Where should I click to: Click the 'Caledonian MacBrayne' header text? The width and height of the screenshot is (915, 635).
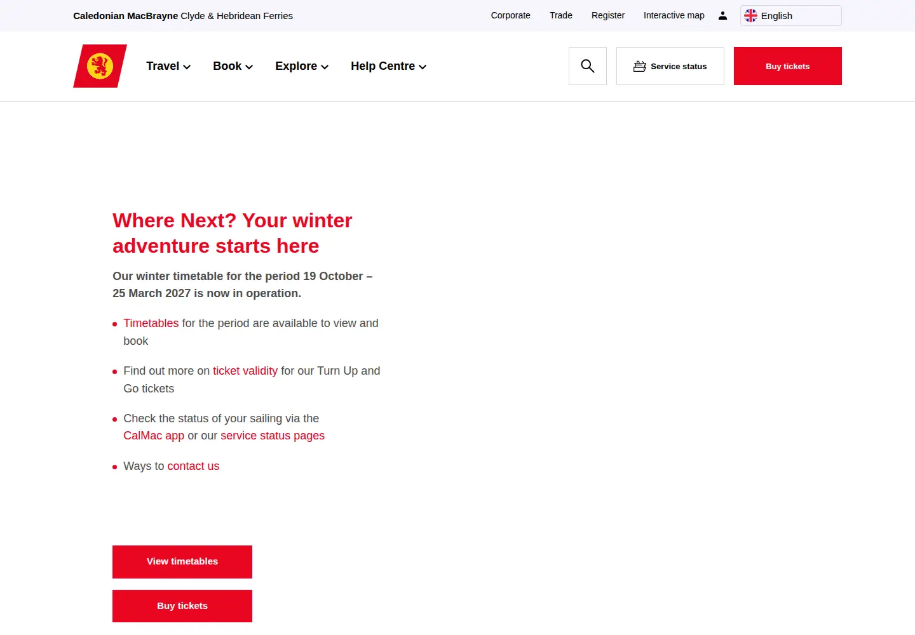(126, 16)
